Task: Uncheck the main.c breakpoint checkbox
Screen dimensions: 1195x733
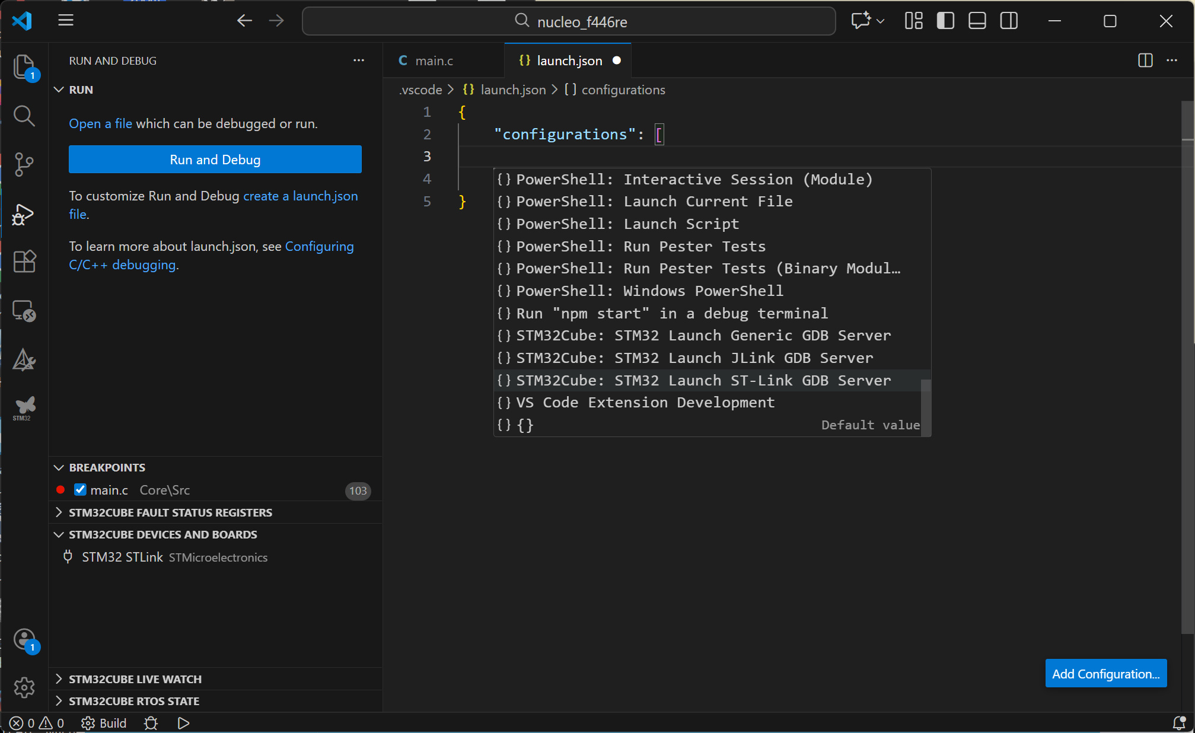Action: [80, 490]
